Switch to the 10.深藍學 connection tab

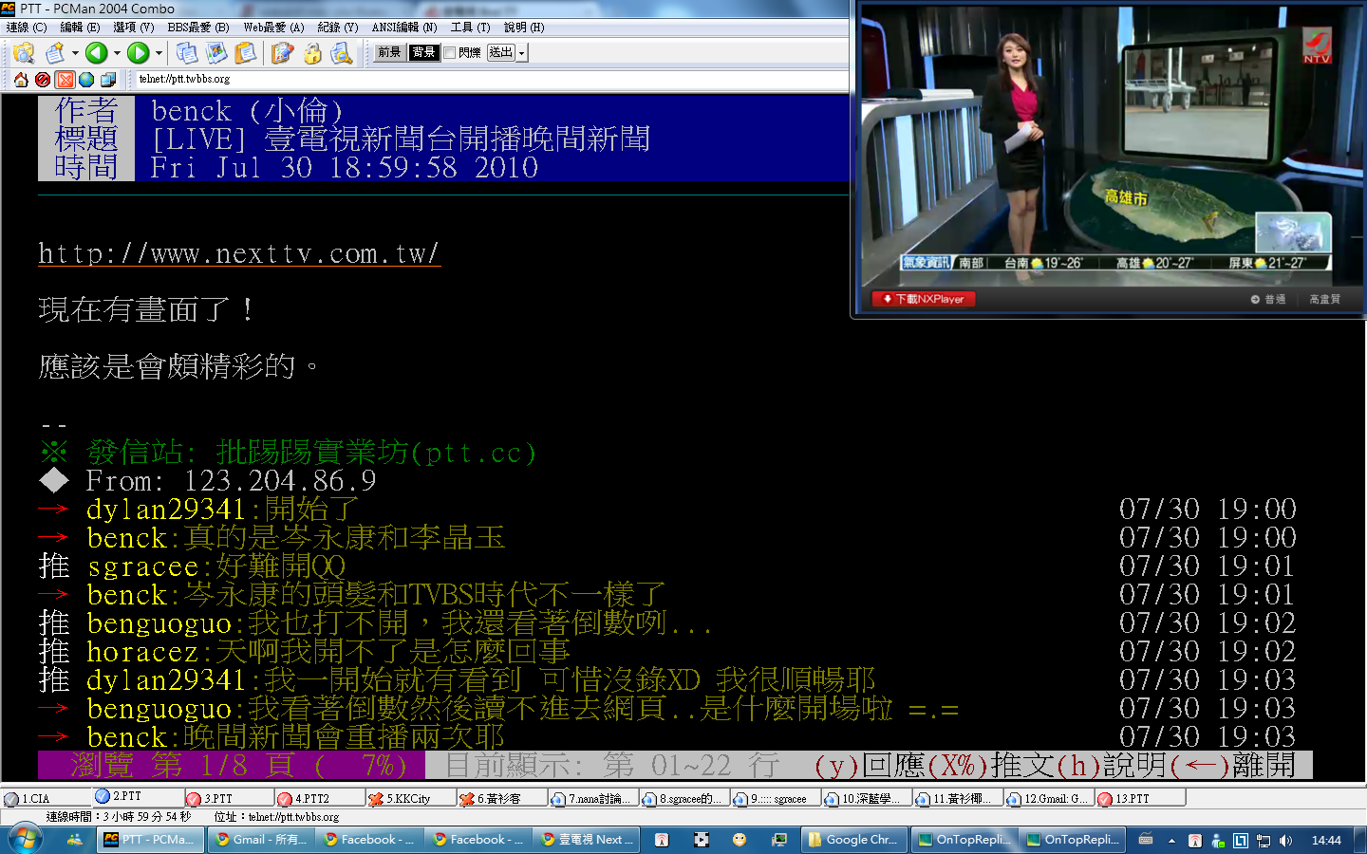click(866, 799)
